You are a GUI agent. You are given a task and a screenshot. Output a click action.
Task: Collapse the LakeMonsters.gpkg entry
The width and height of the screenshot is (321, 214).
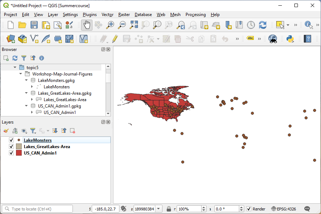26,80
